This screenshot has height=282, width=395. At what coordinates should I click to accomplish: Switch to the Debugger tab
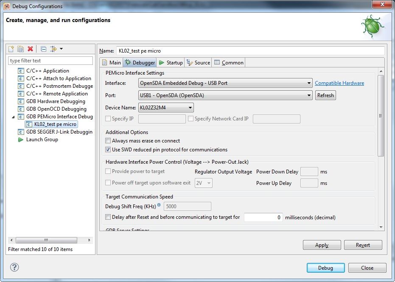[140, 62]
